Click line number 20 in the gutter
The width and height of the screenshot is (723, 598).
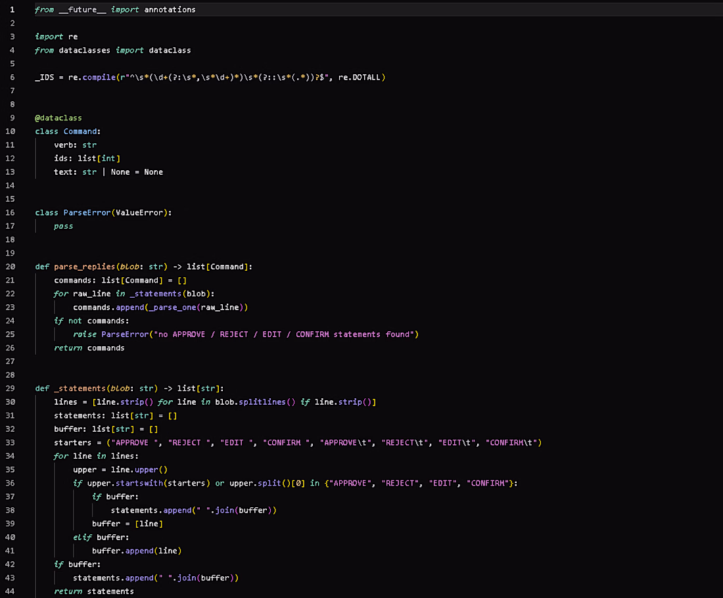(x=10, y=267)
